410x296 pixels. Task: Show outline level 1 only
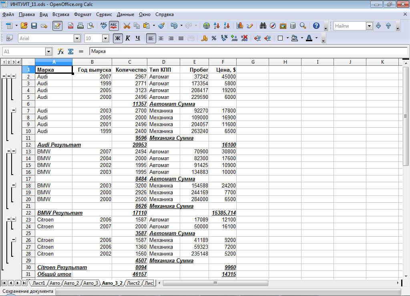(x=4, y=62)
